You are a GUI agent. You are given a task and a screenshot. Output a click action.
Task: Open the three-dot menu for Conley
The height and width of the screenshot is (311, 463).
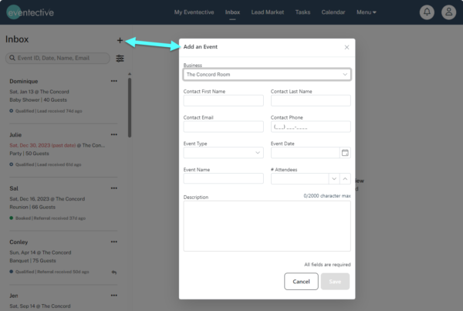(x=114, y=242)
